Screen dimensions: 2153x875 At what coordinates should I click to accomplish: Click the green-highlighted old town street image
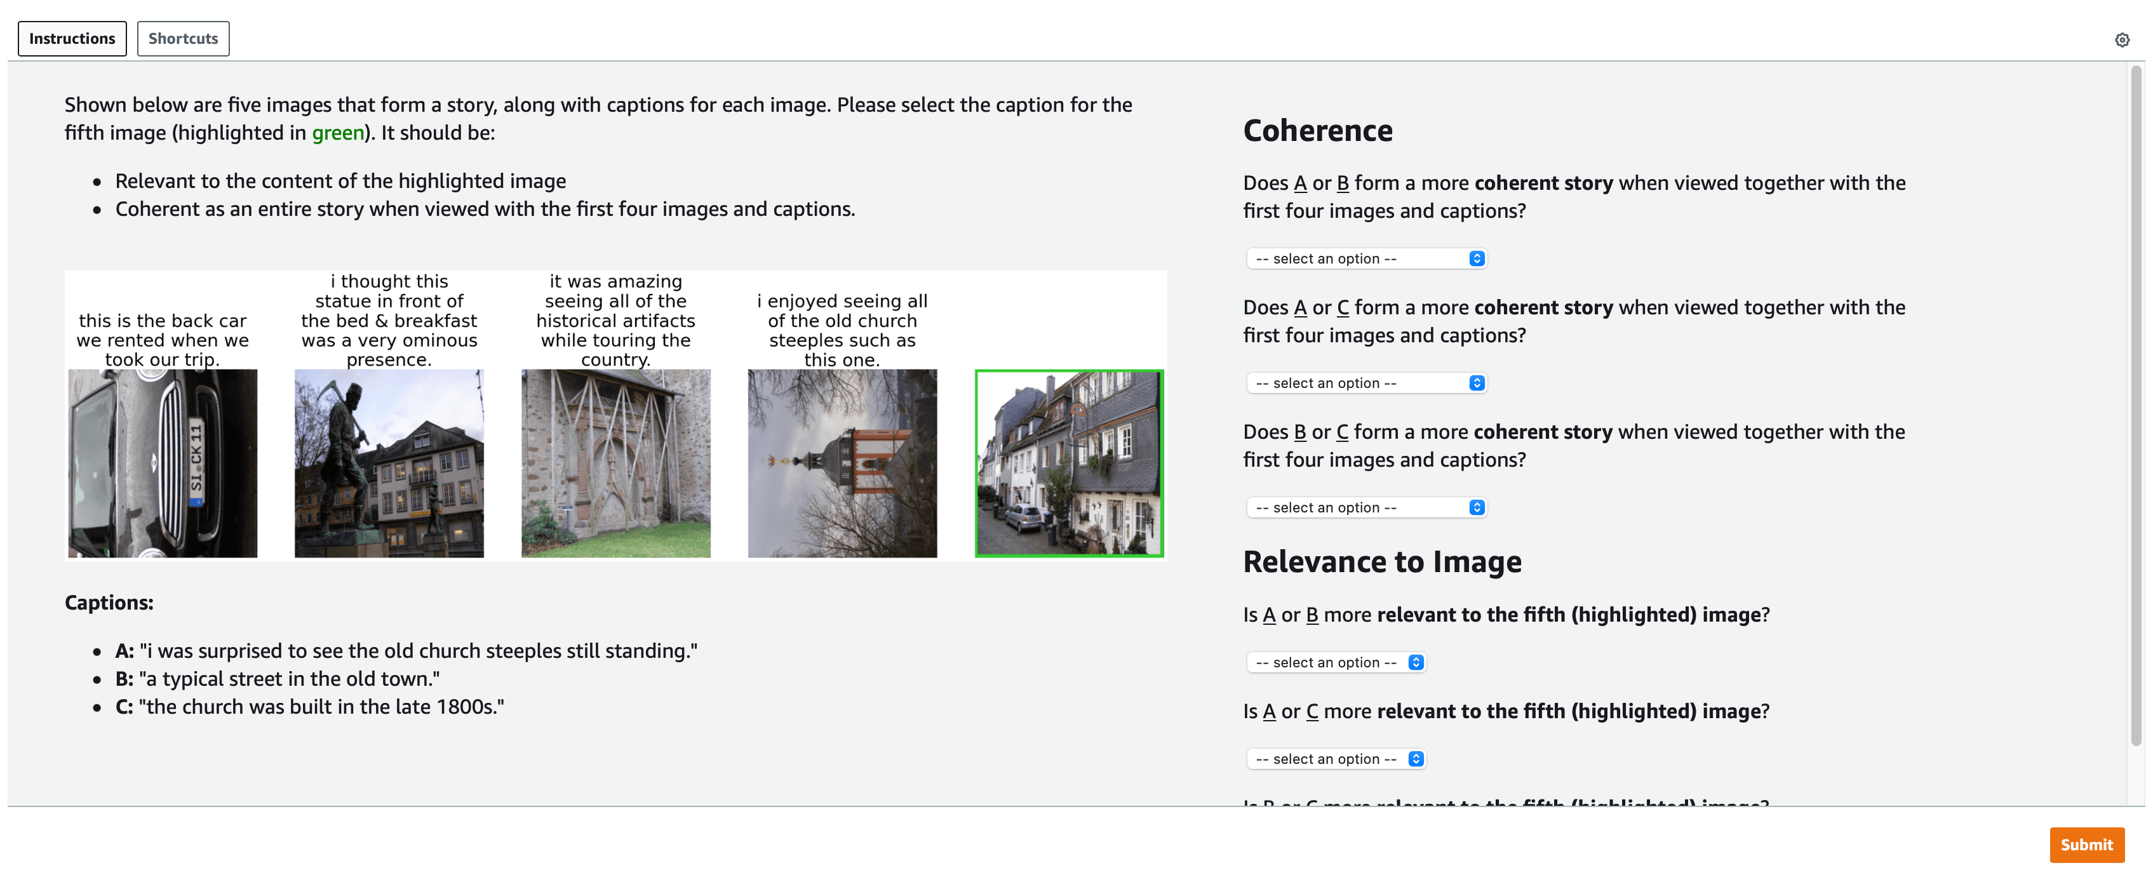coord(1069,463)
